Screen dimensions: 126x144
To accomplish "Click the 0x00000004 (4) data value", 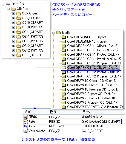I will [x=92, y=126].
